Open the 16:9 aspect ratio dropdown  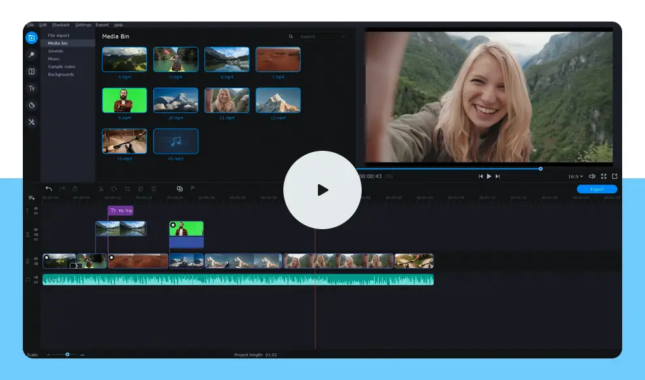coord(576,176)
